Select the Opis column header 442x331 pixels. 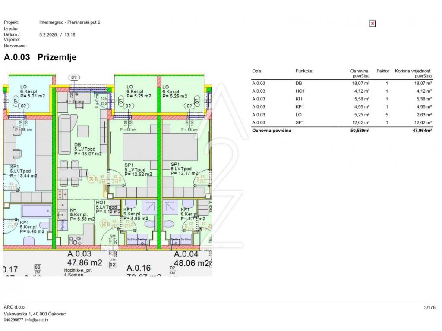click(256, 71)
